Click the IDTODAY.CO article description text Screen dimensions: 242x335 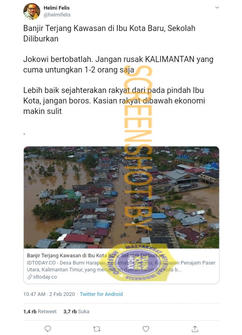tap(121, 266)
